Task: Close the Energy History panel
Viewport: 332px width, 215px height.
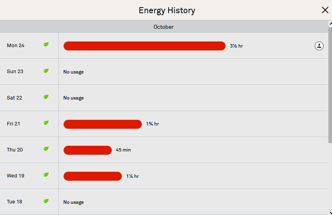Action: point(325,10)
